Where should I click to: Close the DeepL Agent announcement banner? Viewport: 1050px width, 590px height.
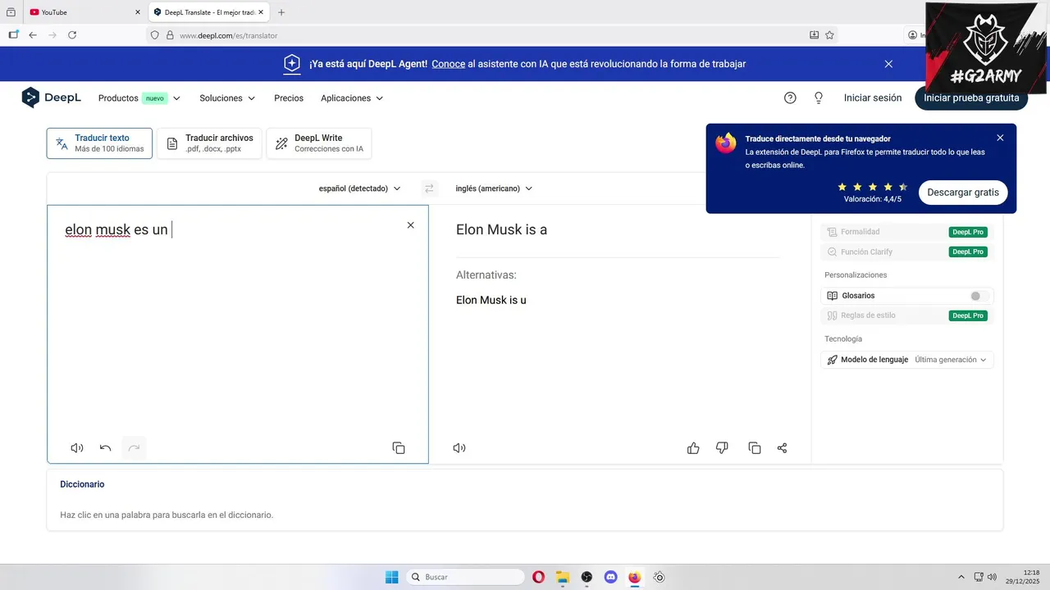point(888,64)
